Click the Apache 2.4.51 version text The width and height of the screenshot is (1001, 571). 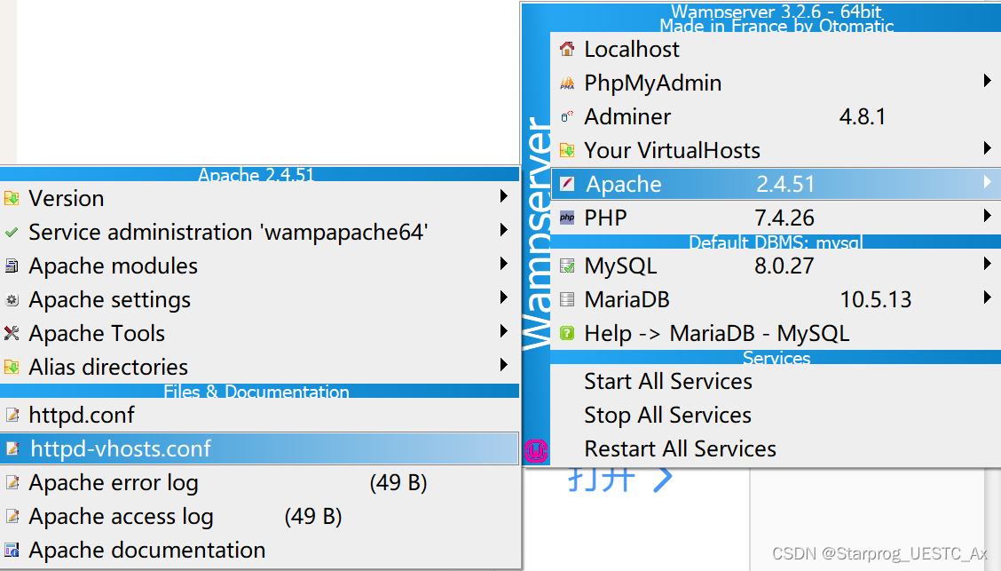point(785,184)
